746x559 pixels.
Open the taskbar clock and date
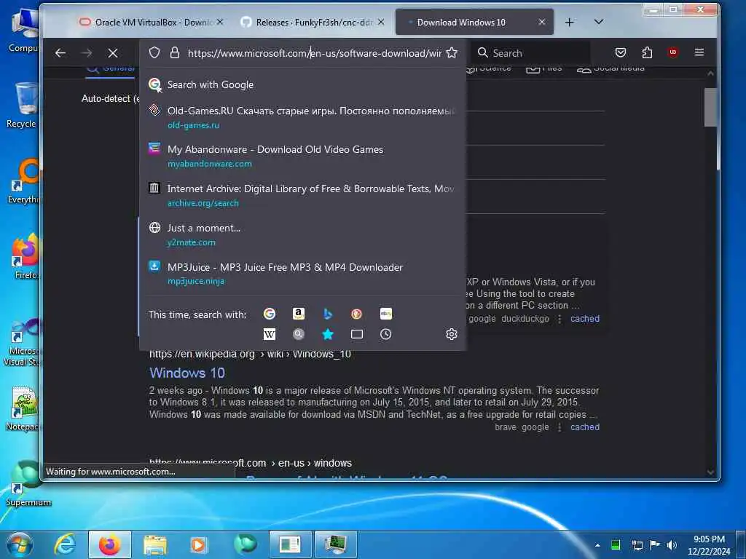709,544
